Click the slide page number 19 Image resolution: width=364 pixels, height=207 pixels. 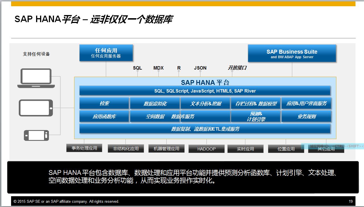351,202
